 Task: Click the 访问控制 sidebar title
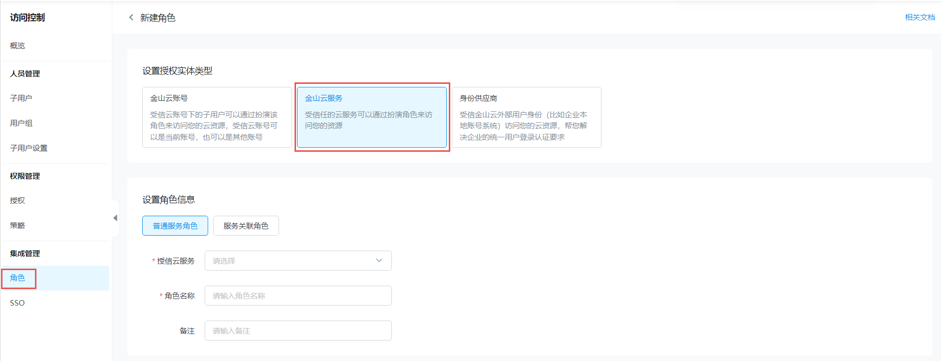27,17
